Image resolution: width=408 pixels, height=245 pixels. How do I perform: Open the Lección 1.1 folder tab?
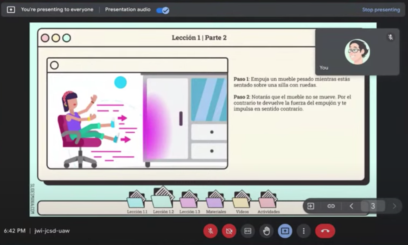pyautogui.click(x=137, y=200)
